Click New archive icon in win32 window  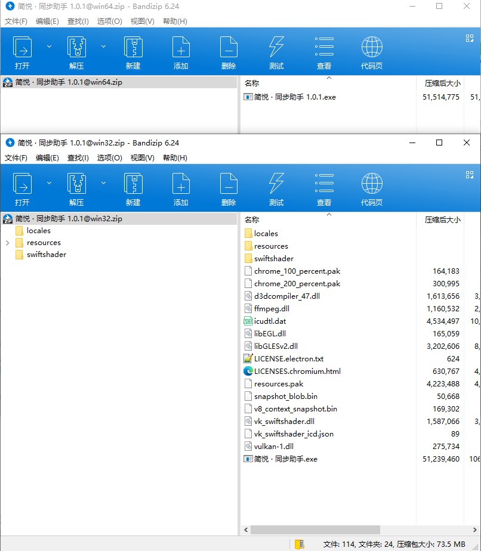(x=133, y=184)
